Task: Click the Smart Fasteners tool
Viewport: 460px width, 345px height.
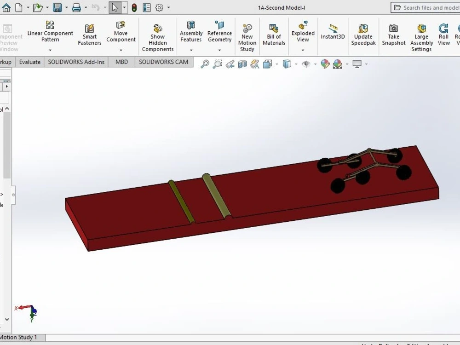Action: (90, 35)
